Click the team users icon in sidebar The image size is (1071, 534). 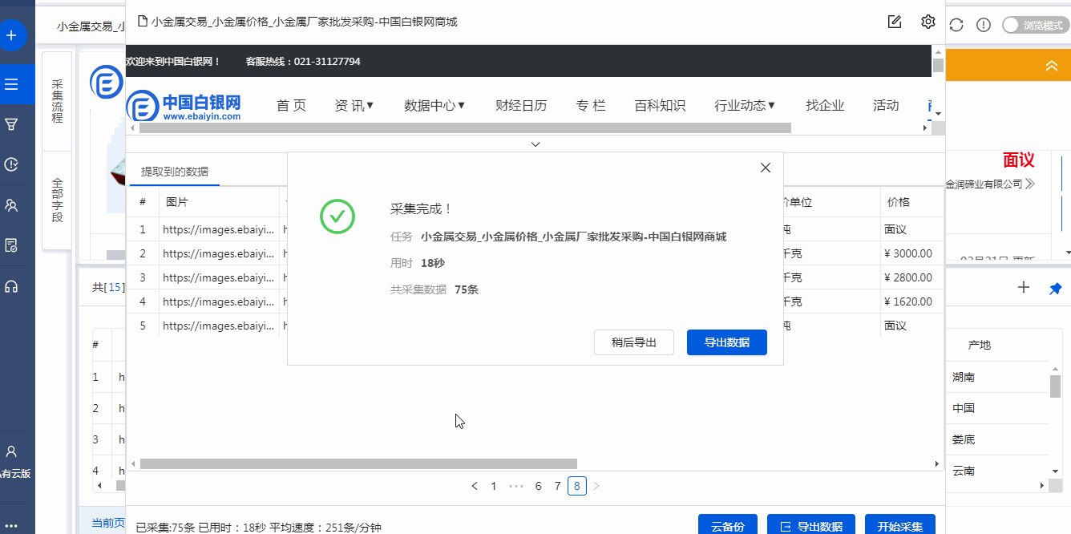click(x=11, y=205)
